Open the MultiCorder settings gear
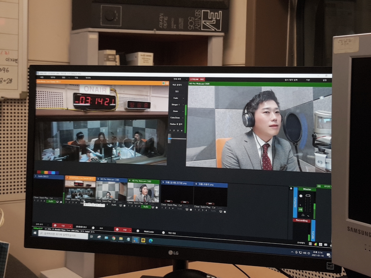The width and height of the screenshot is (371, 278). click(x=138, y=231)
